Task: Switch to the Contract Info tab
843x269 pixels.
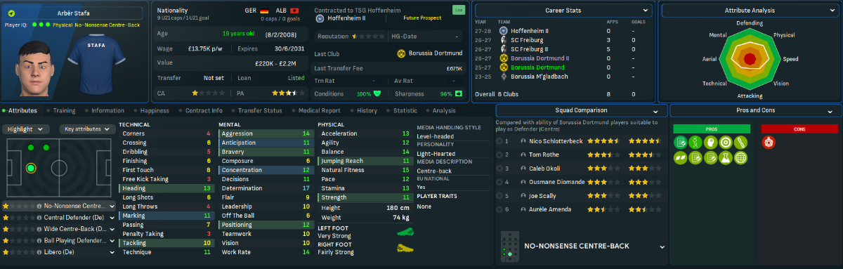Action: coord(204,110)
